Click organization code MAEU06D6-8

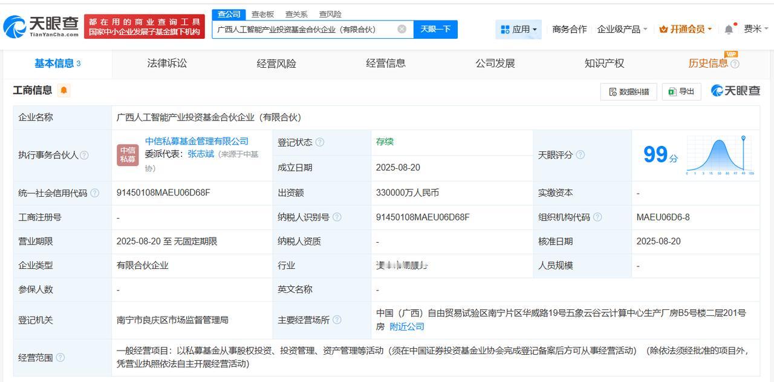click(x=663, y=217)
